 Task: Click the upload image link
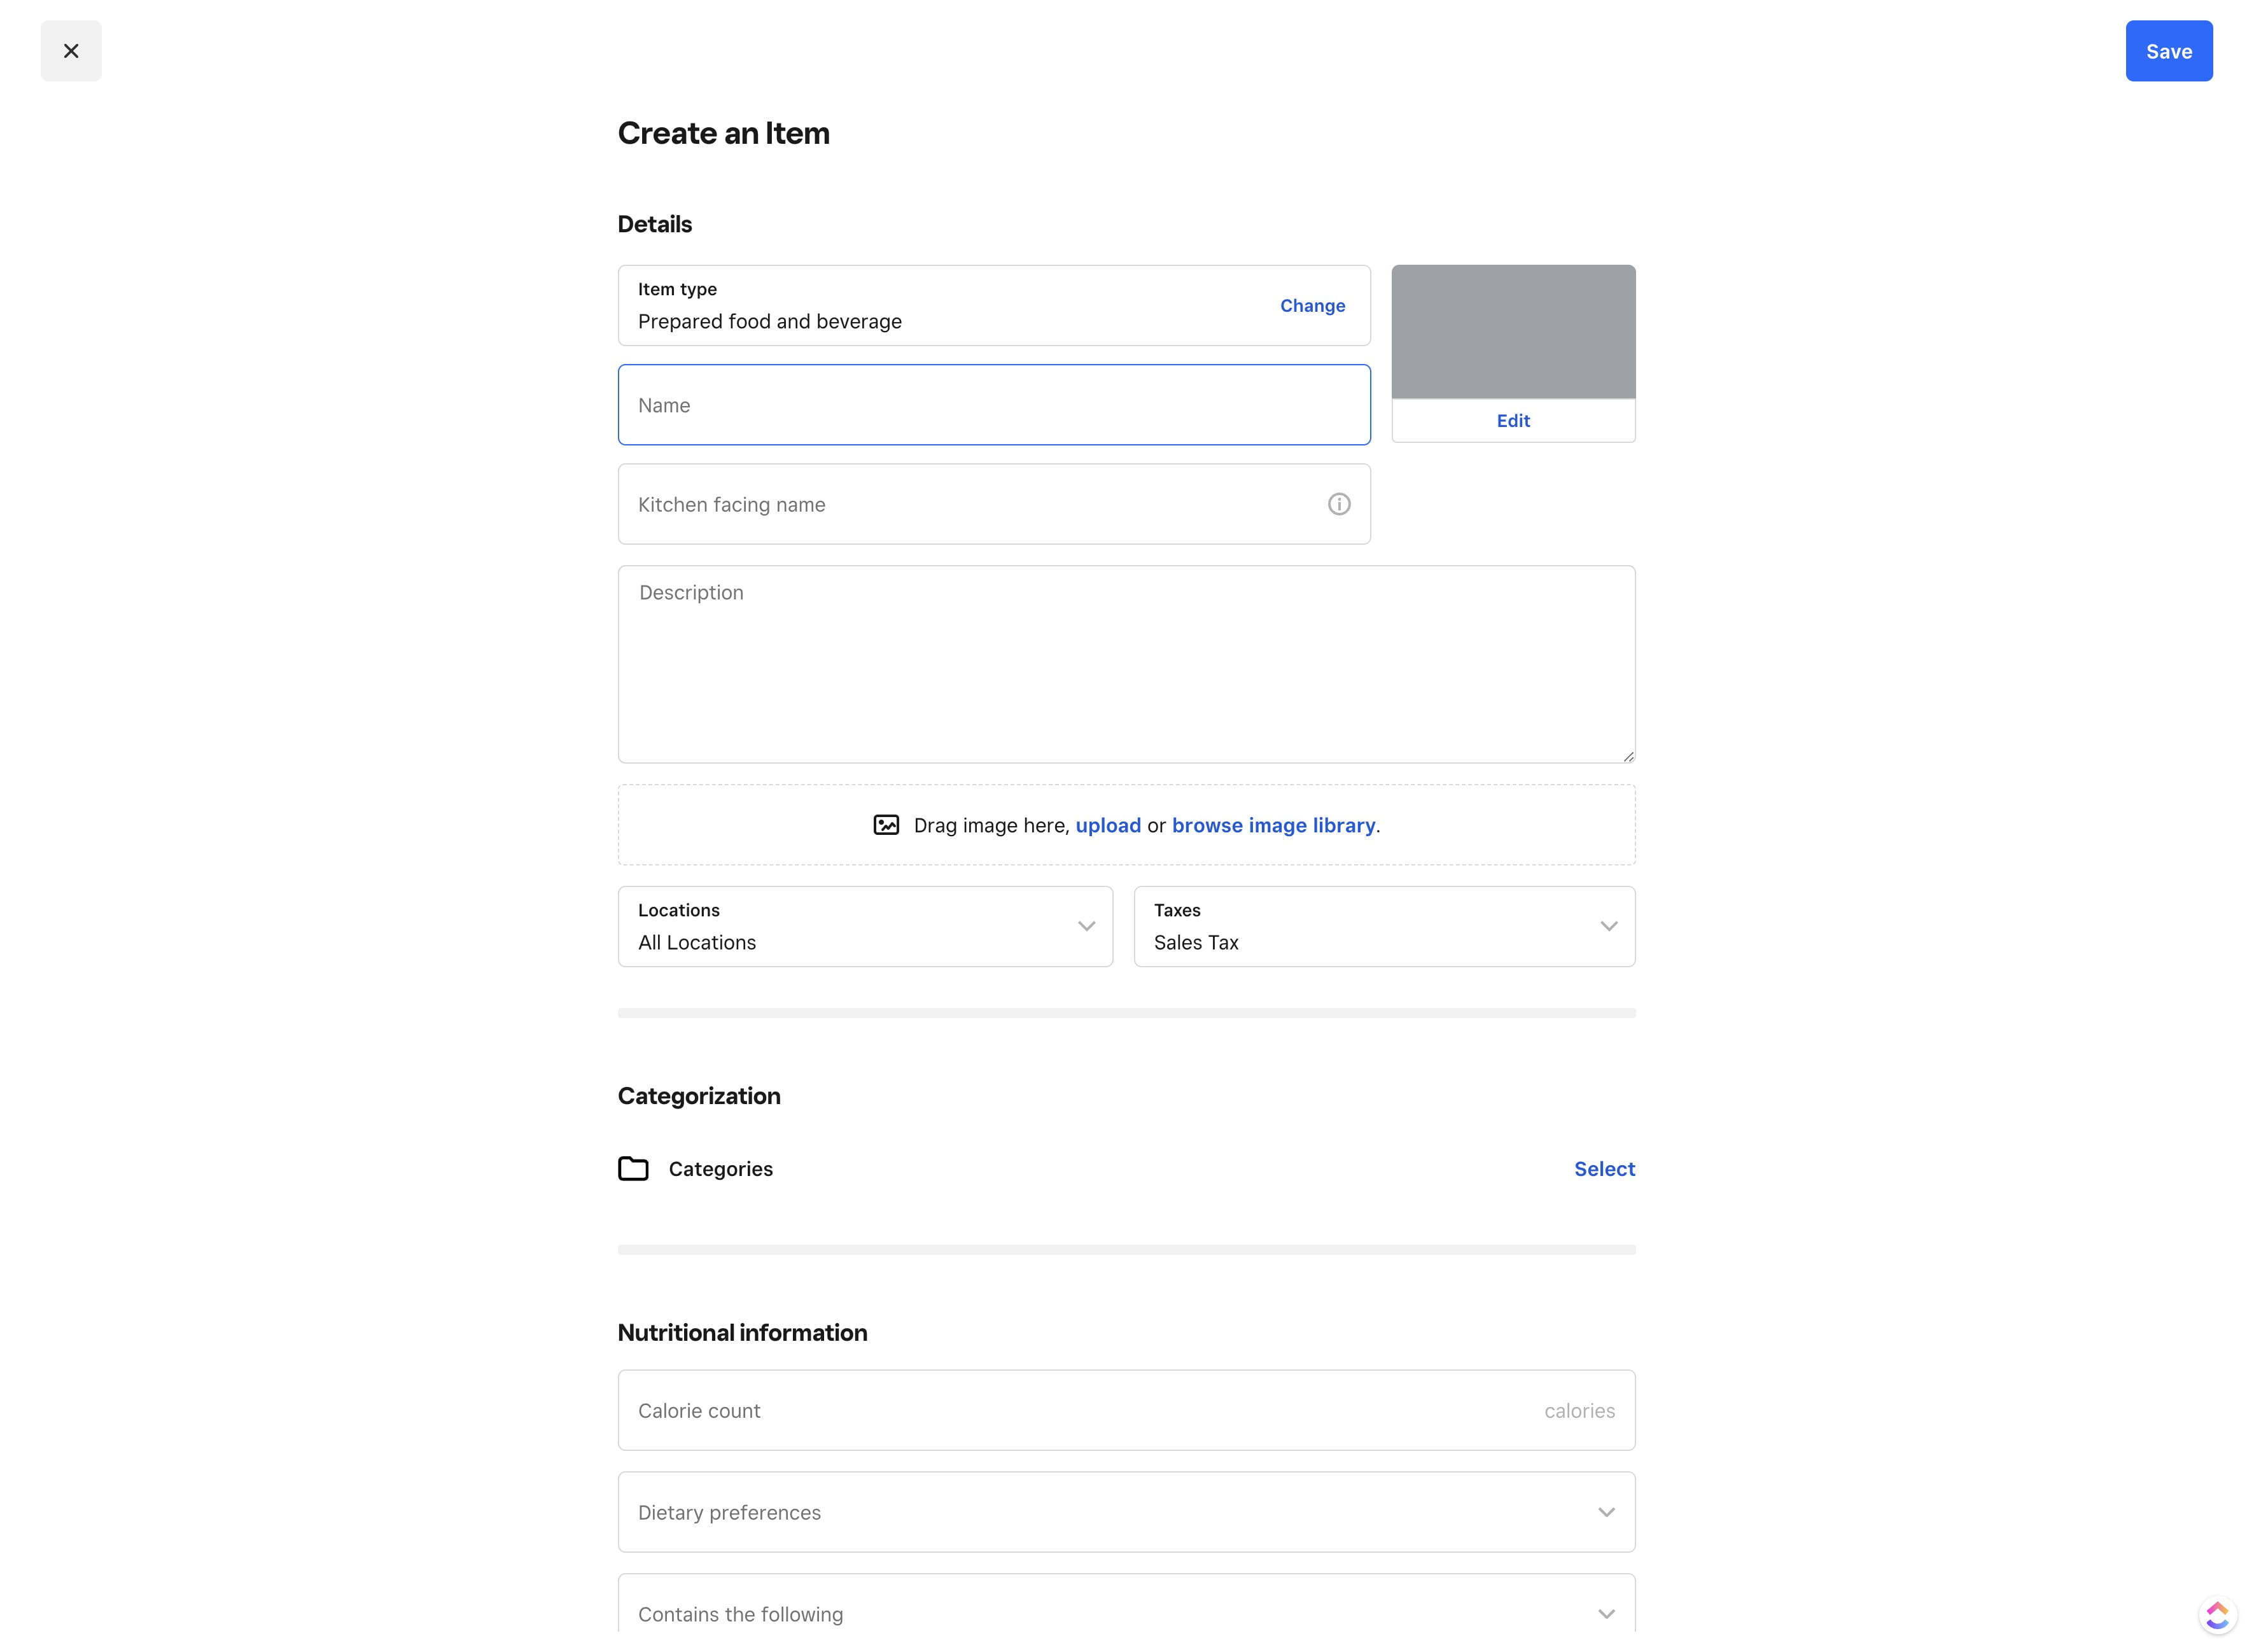[1108, 825]
